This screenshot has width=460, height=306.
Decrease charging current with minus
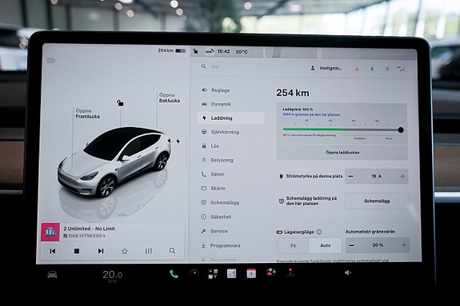(350, 176)
